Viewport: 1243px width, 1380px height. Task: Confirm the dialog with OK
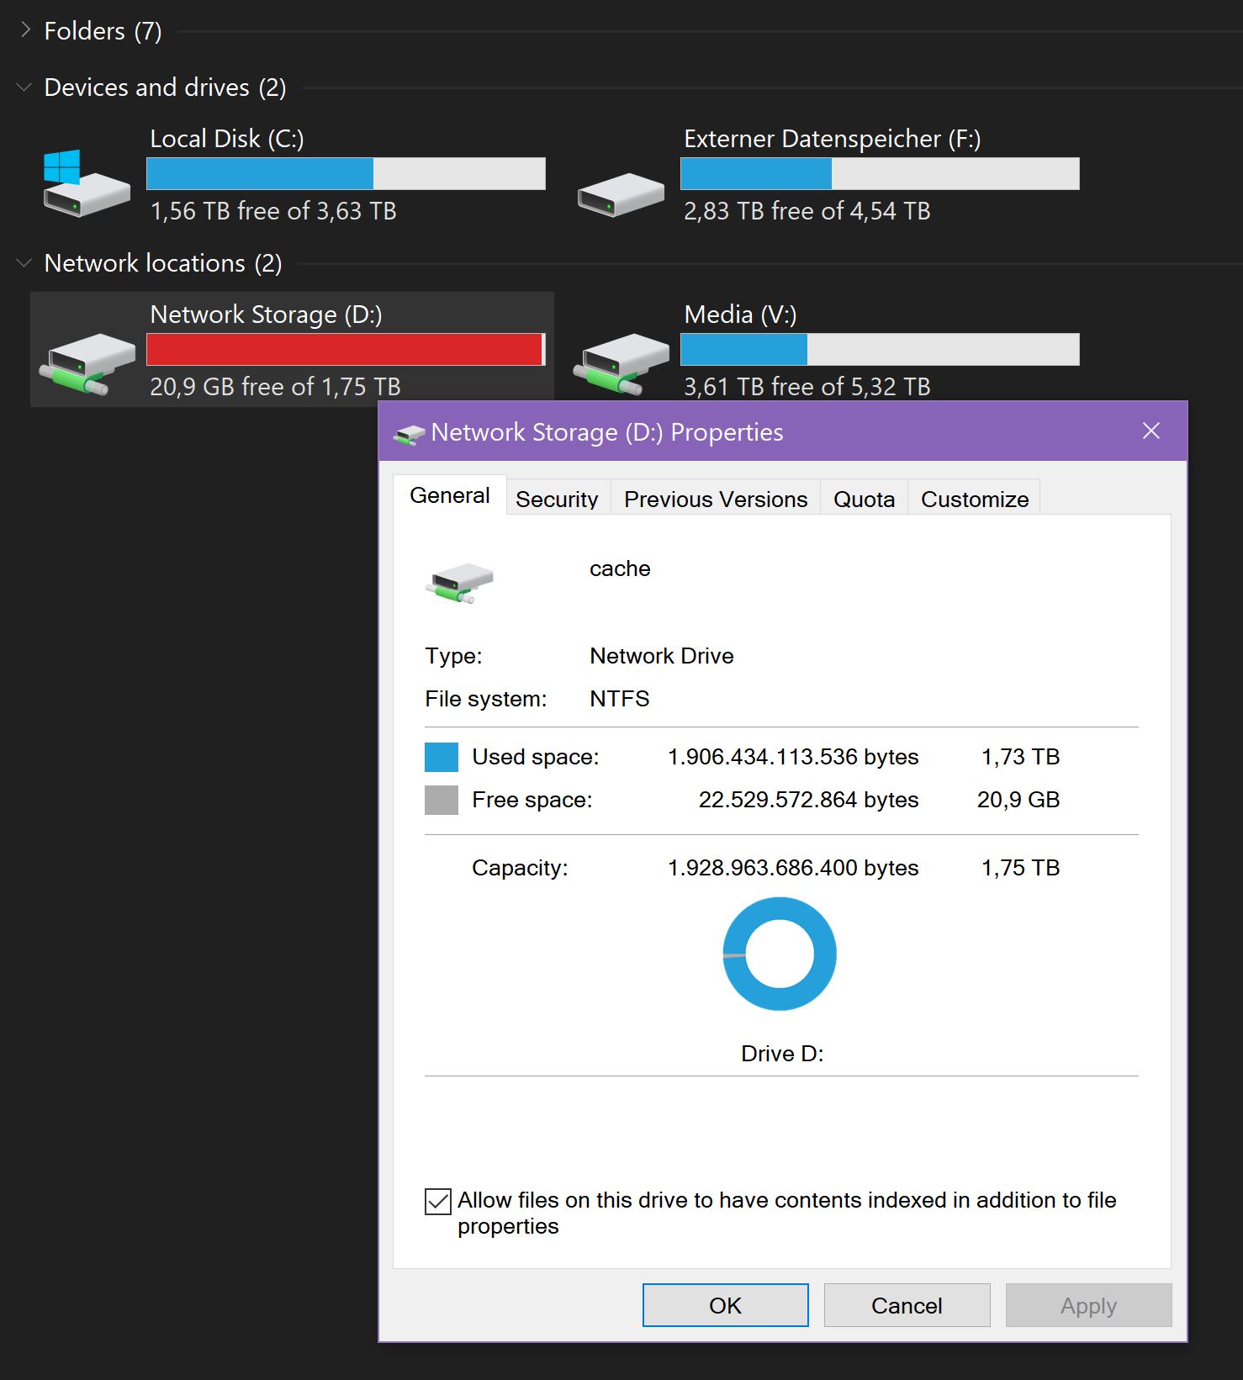(x=725, y=1305)
